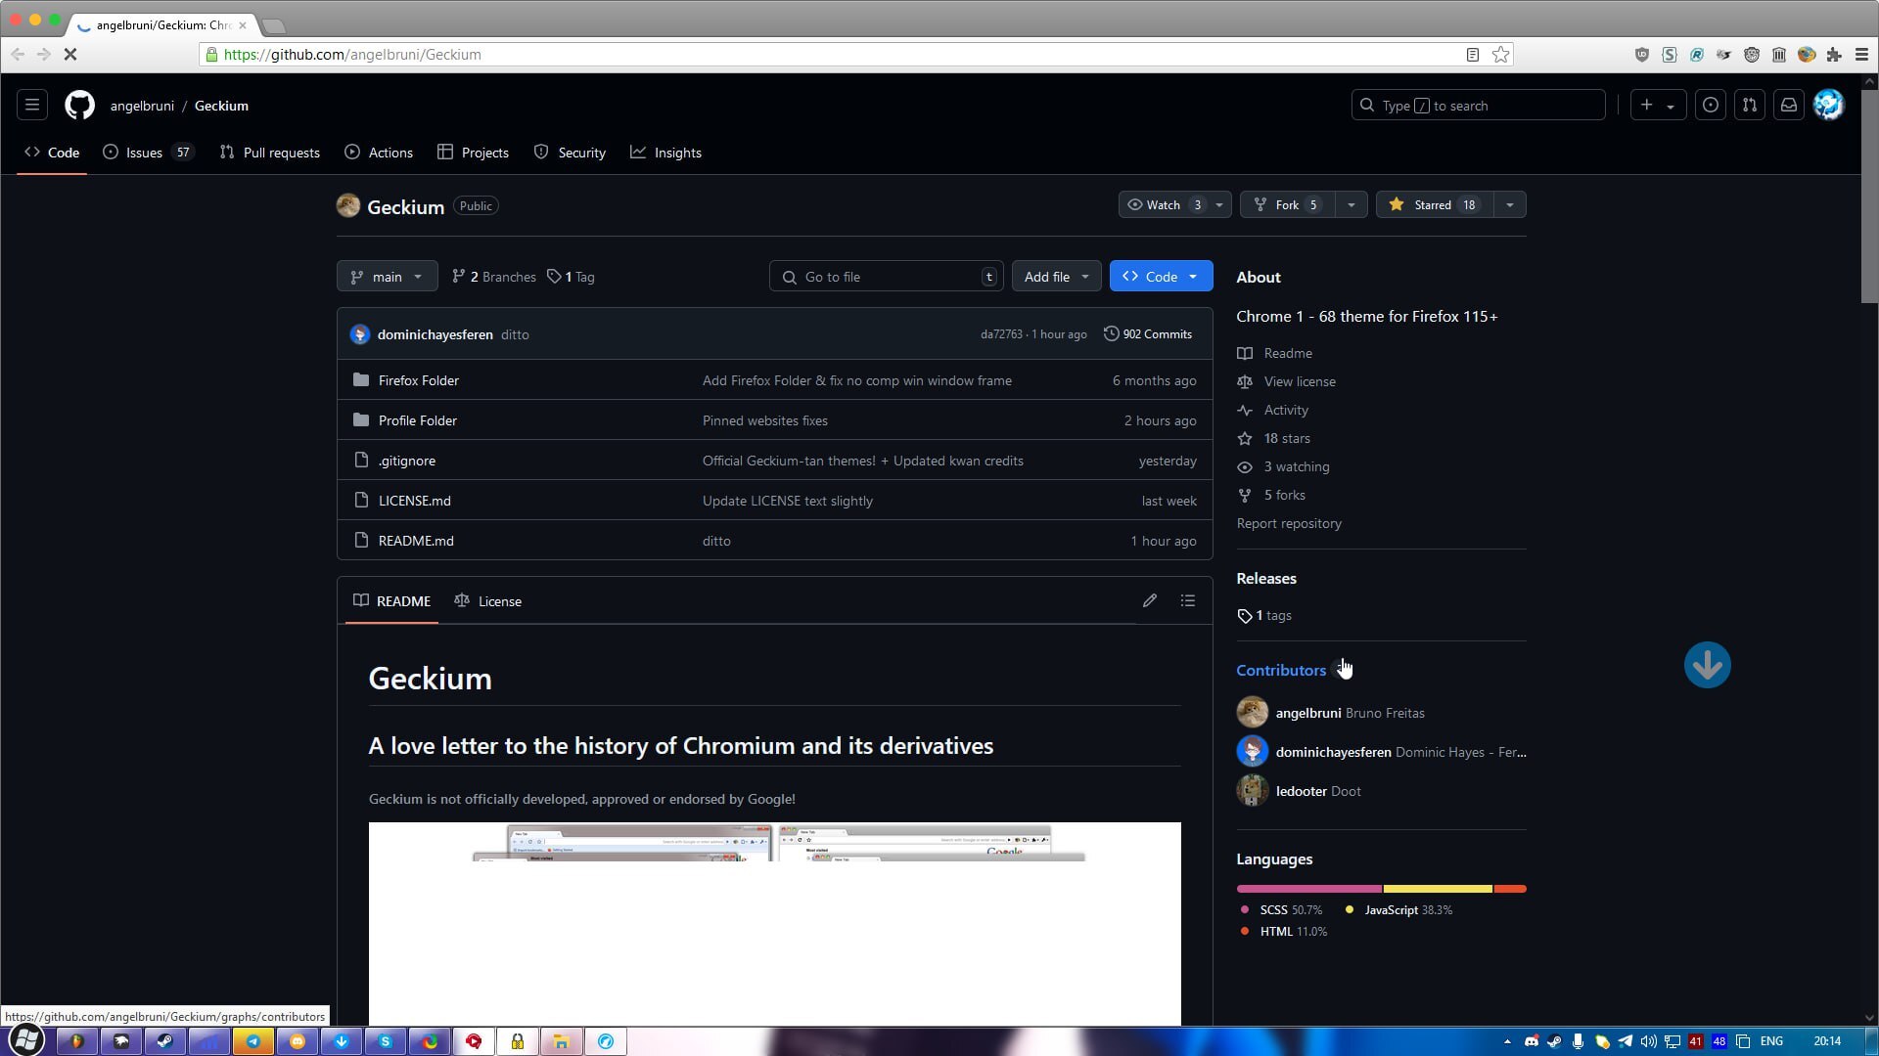Click the issues circle icon in the header
1879x1056 pixels.
pyautogui.click(x=1710, y=105)
